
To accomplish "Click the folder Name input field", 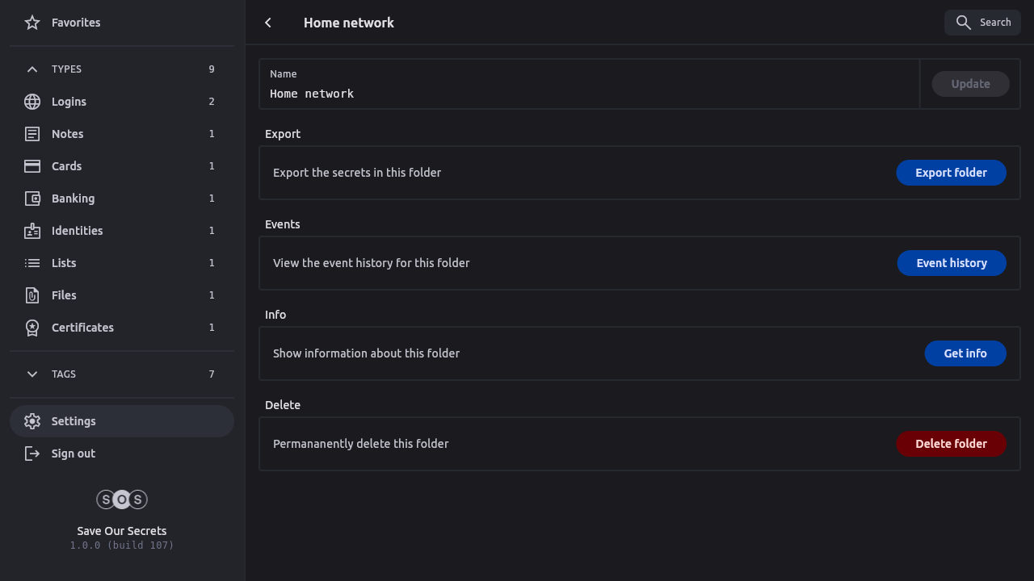I will 590,94.
